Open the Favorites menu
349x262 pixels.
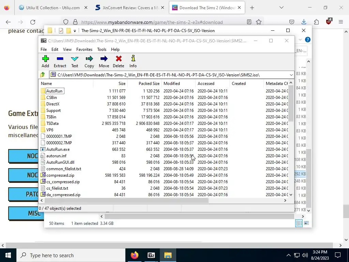tap(85, 49)
